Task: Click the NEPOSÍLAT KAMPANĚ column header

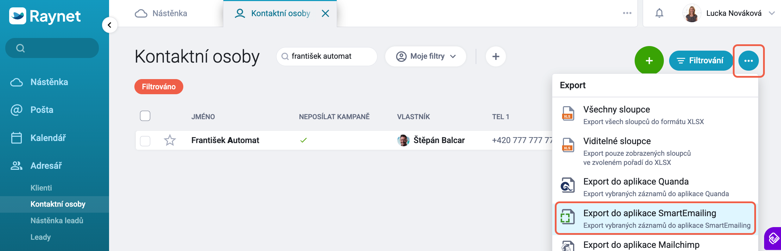Action: point(334,117)
